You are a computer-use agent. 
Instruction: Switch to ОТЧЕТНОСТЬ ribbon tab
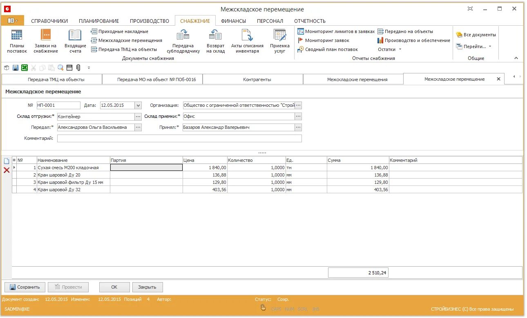tap(310, 21)
